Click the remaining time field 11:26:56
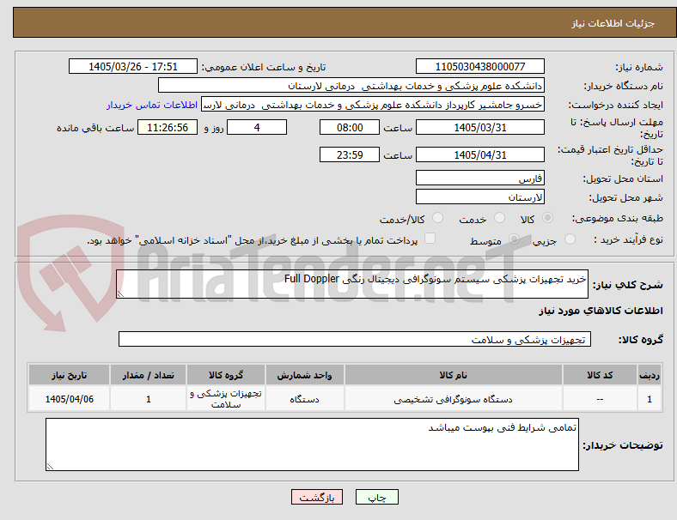Viewport: 677px width, 520px height. click(x=168, y=128)
